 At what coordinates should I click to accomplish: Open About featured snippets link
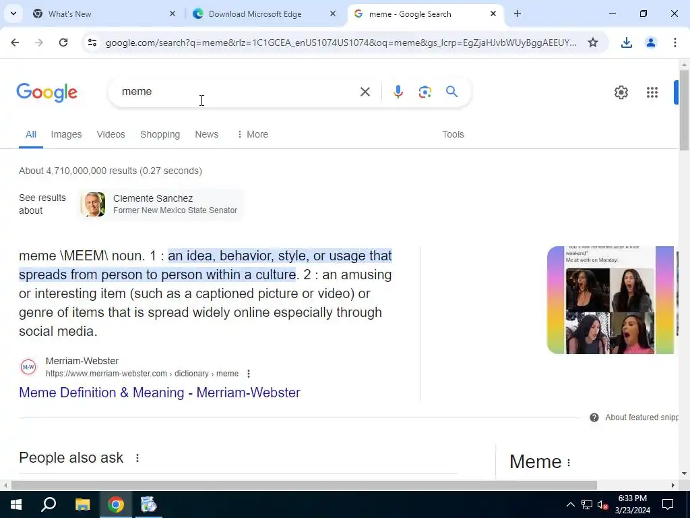click(641, 418)
